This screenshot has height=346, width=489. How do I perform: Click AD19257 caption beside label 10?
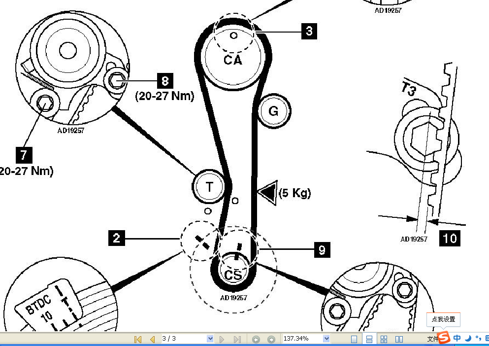414,239
